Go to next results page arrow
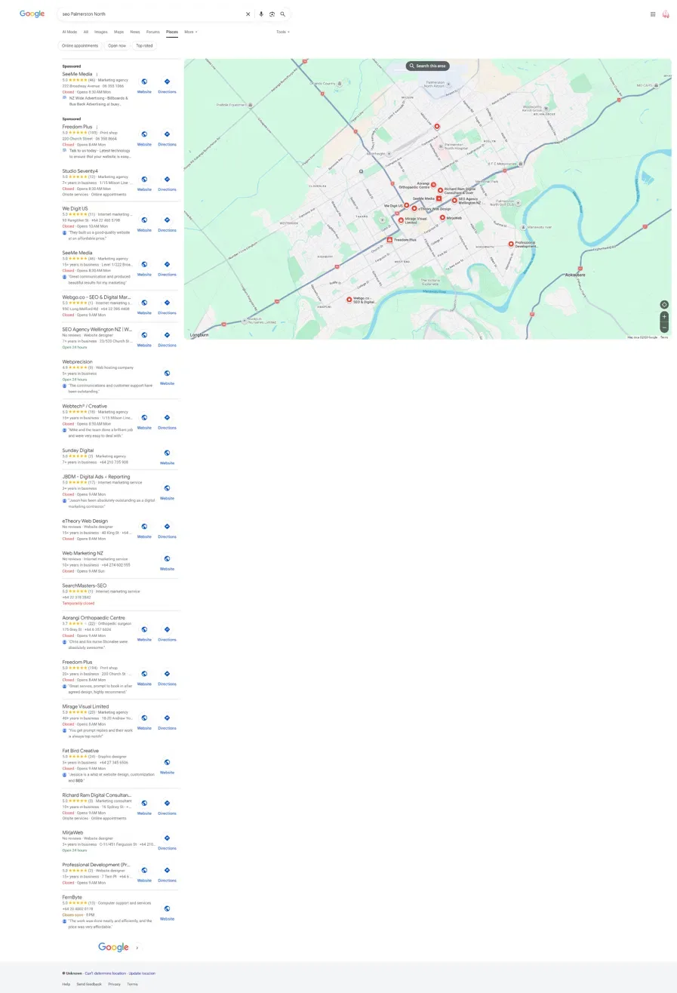 [137, 948]
